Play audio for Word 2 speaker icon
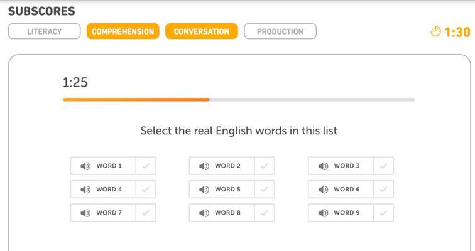The image size is (475, 251). point(204,166)
